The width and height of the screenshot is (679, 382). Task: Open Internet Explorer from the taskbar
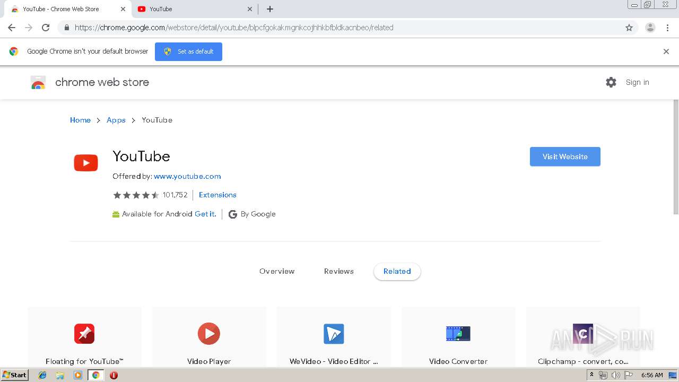click(42, 375)
